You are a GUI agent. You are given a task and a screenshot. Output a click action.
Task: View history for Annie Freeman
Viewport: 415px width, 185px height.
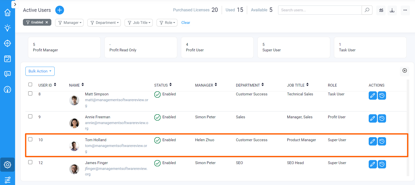click(x=382, y=118)
